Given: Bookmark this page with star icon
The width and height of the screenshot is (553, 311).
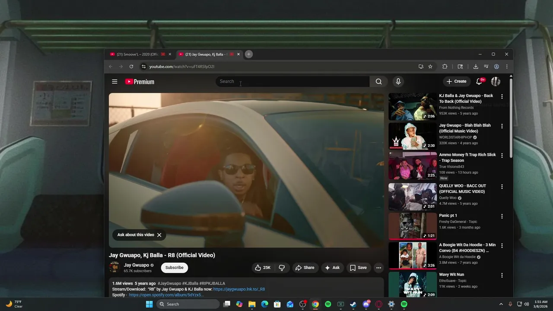Looking at the screenshot, I should (430, 67).
